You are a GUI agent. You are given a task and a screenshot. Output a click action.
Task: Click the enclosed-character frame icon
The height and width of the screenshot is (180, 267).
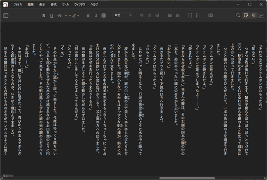click(x=103, y=15)
